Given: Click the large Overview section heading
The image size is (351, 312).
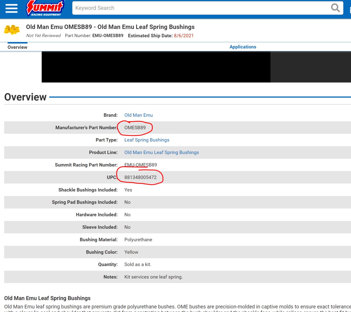Looking at the screenshot, I should pyautogui.click(x=25, y=97).
